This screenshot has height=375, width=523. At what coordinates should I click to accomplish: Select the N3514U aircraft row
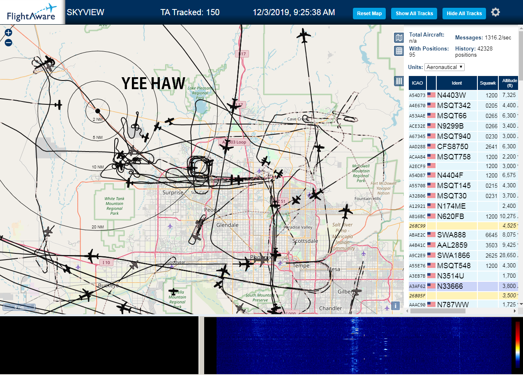(463, 276)
